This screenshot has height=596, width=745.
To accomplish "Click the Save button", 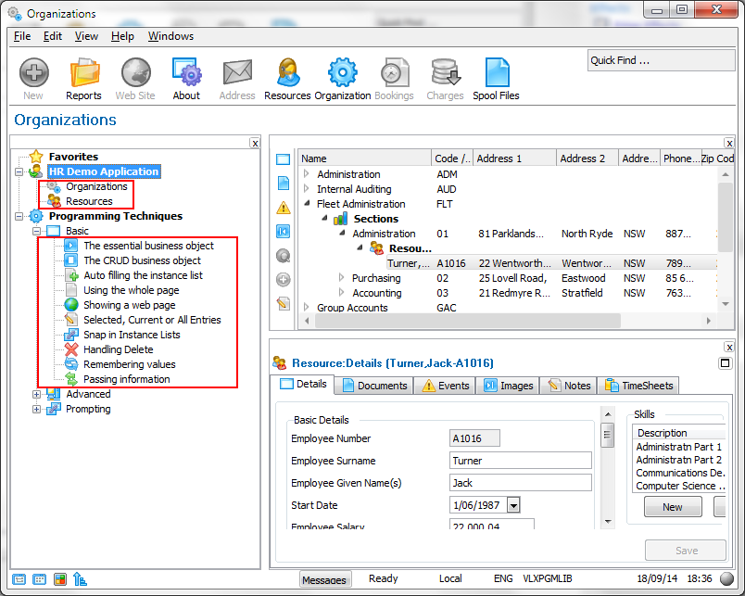I will coord(686,551).
